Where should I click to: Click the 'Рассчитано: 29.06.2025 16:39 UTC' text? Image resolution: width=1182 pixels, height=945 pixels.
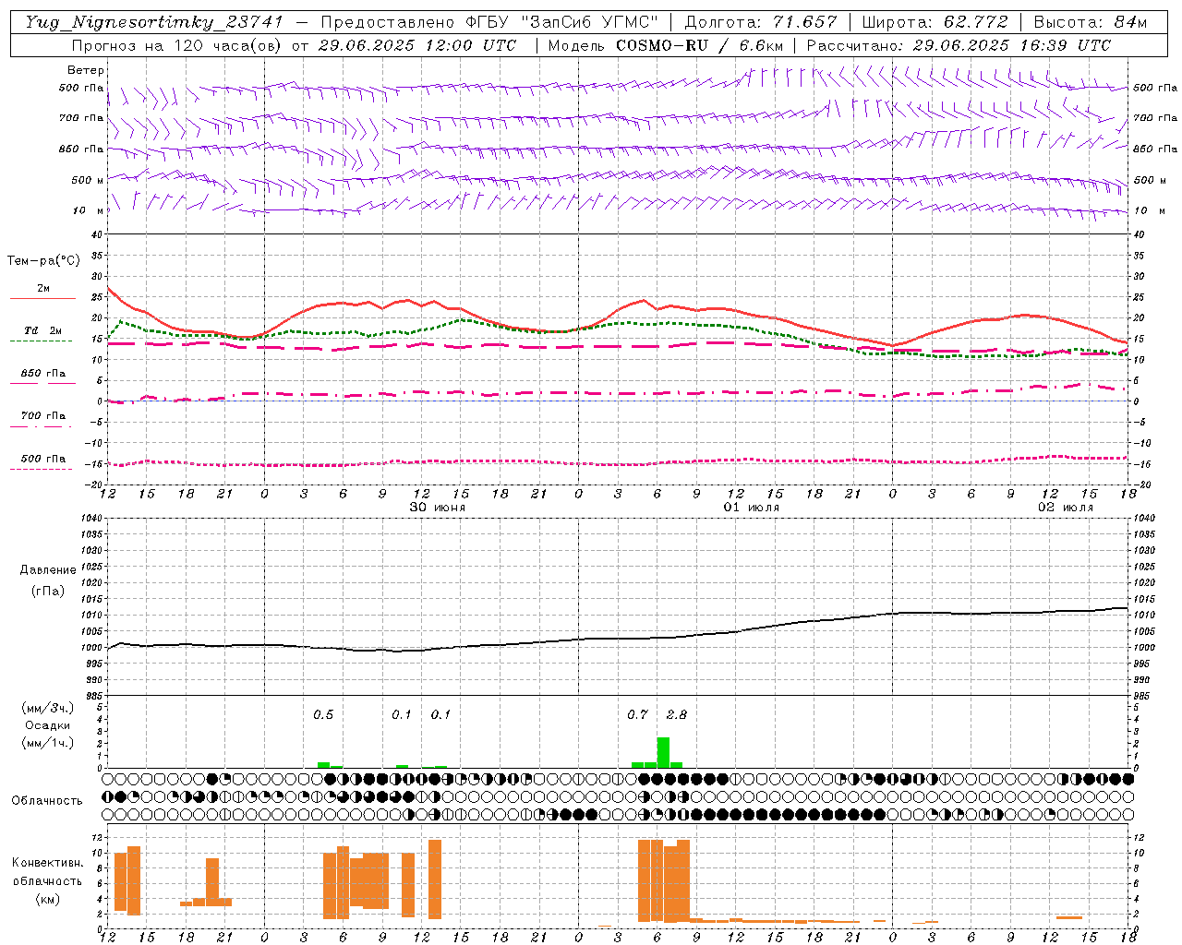tap(959, 45)
